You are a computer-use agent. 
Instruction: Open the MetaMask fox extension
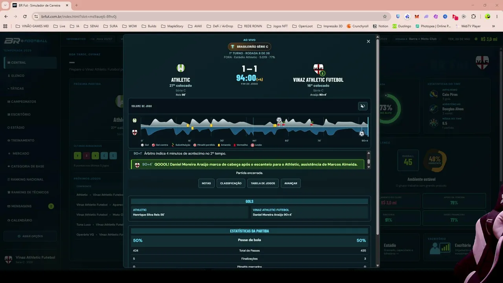point(417,17)
